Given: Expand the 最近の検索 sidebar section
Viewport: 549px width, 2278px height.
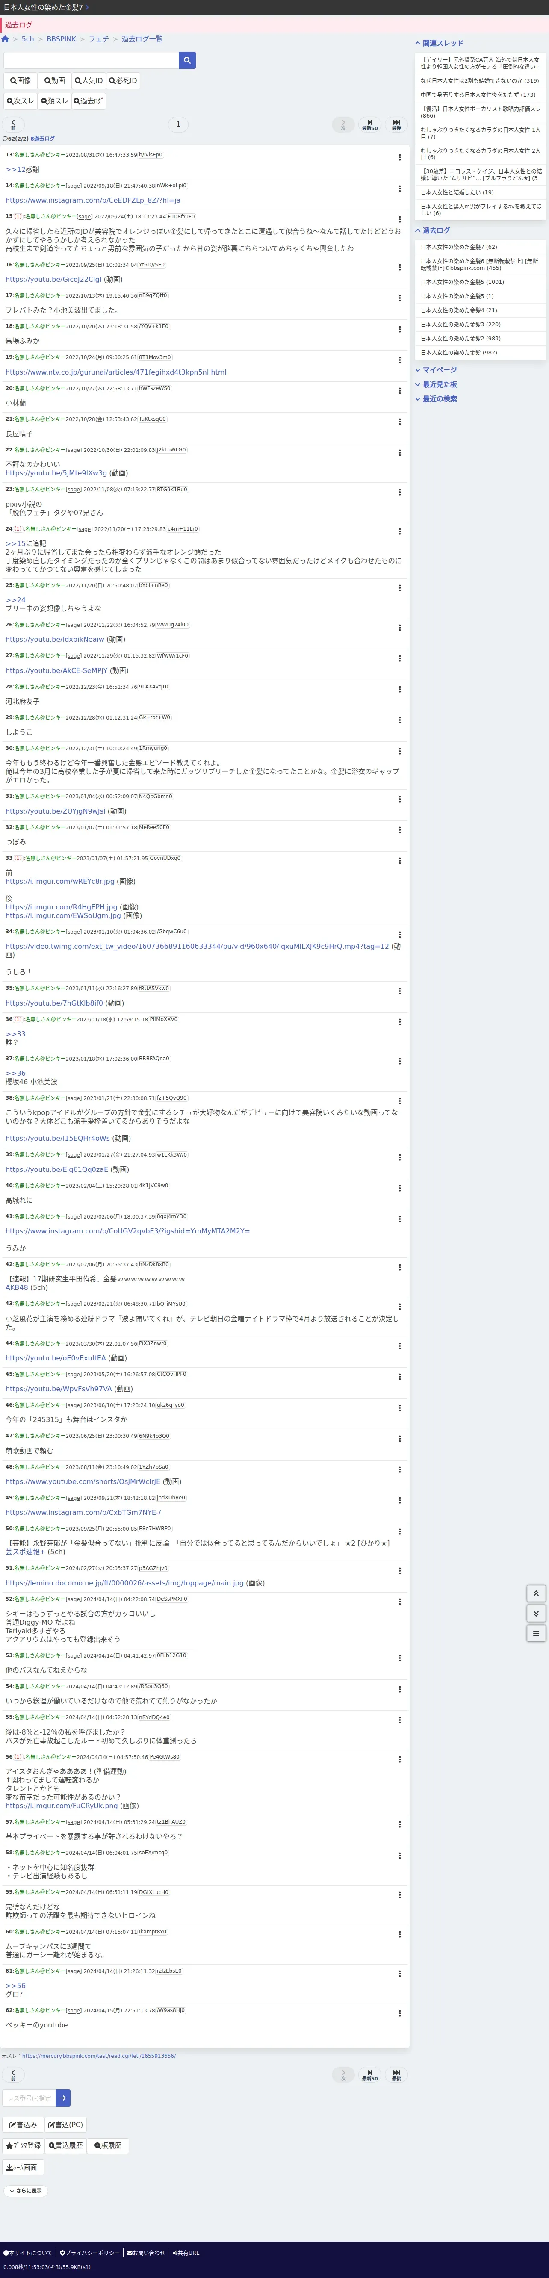Looking at the screenshot, I should coord(436,399).
